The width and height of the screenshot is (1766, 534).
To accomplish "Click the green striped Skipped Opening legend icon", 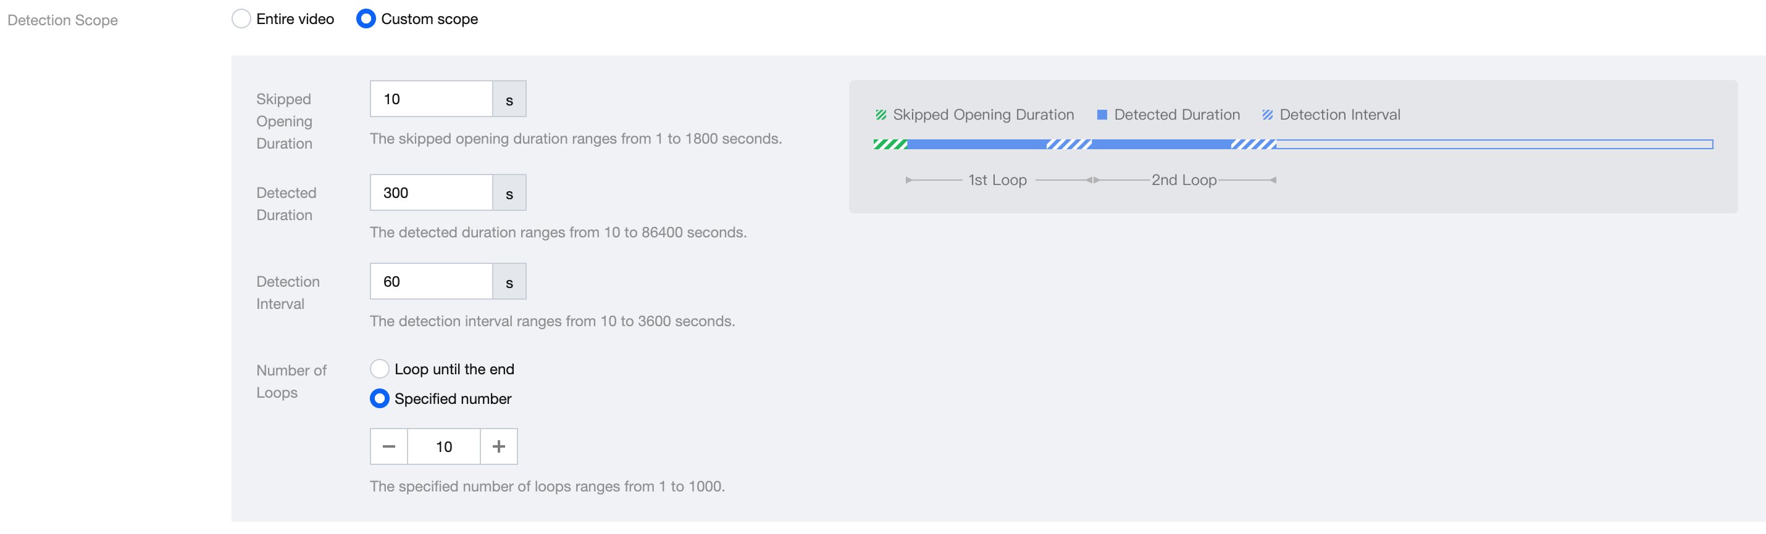I will tap(881, 115).
